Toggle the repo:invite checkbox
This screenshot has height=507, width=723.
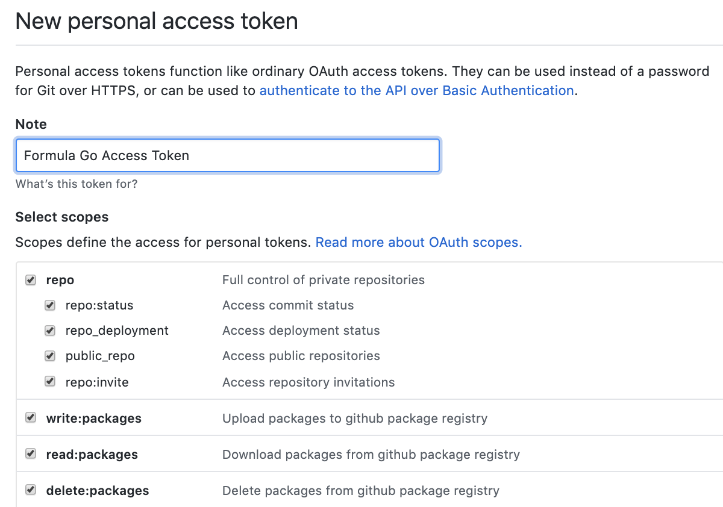[51, 382]
